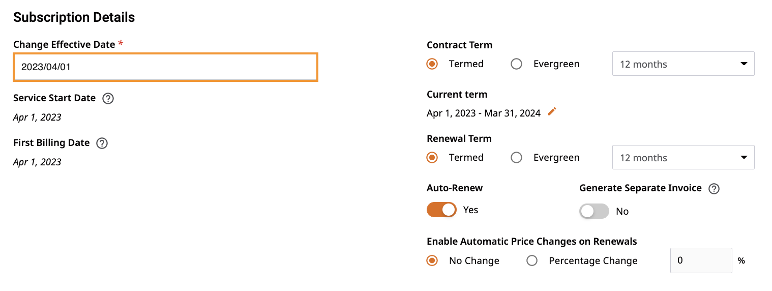Enable the Generate Separate Invoice switch
Viewport: 772px width, 291px height.
coord(594,211)
